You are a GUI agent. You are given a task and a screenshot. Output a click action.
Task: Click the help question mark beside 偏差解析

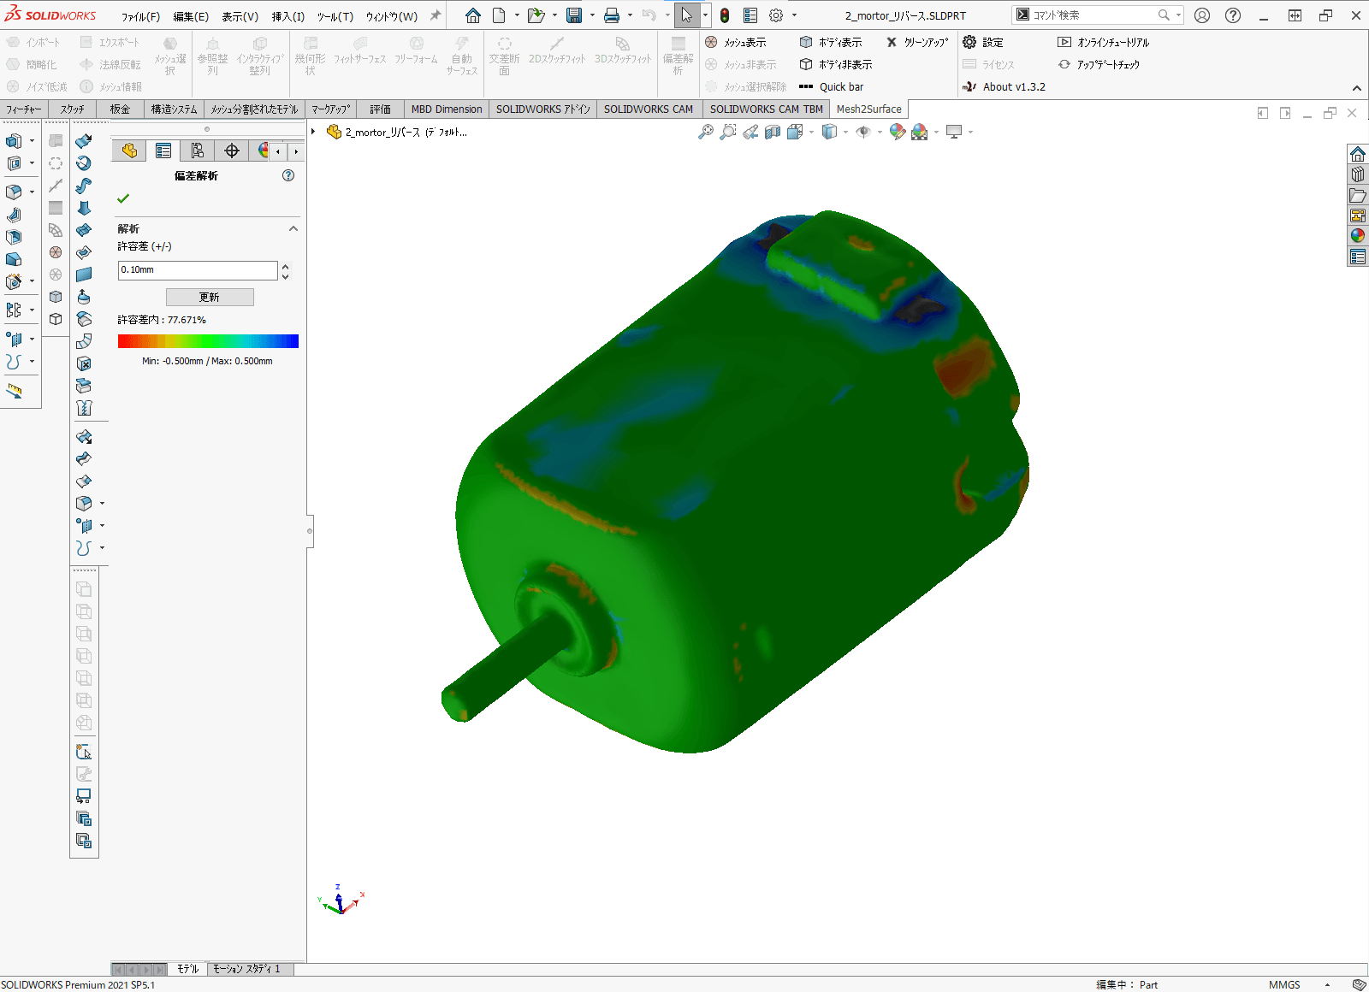pyautogui.click(x=288, y=175)
